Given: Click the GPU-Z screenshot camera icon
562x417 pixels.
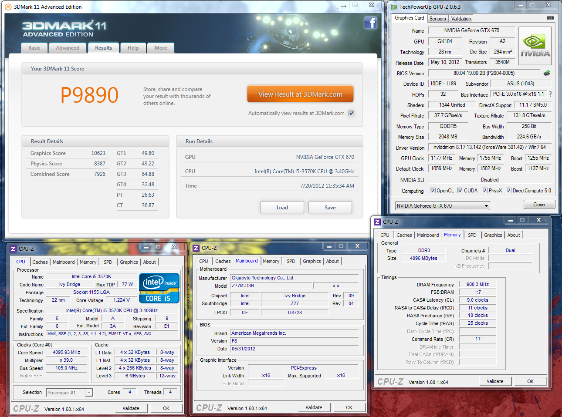Looking at the screenshot, I should (550, 18).
